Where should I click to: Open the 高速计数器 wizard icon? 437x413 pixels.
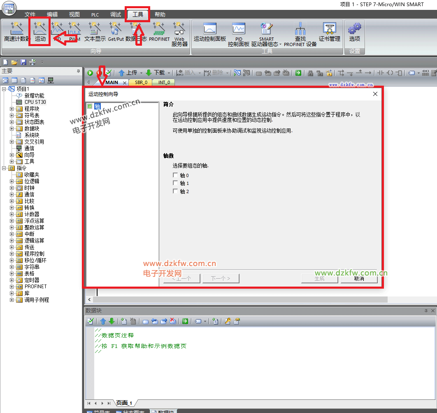click(x=16, y=32)
